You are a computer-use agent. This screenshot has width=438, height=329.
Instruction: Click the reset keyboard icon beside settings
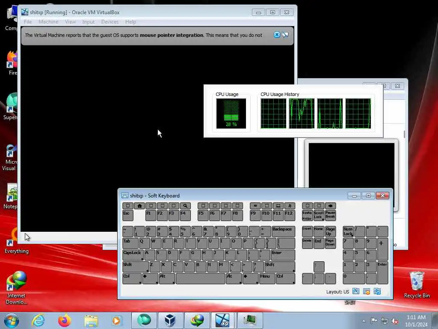[x=377, y=291]
